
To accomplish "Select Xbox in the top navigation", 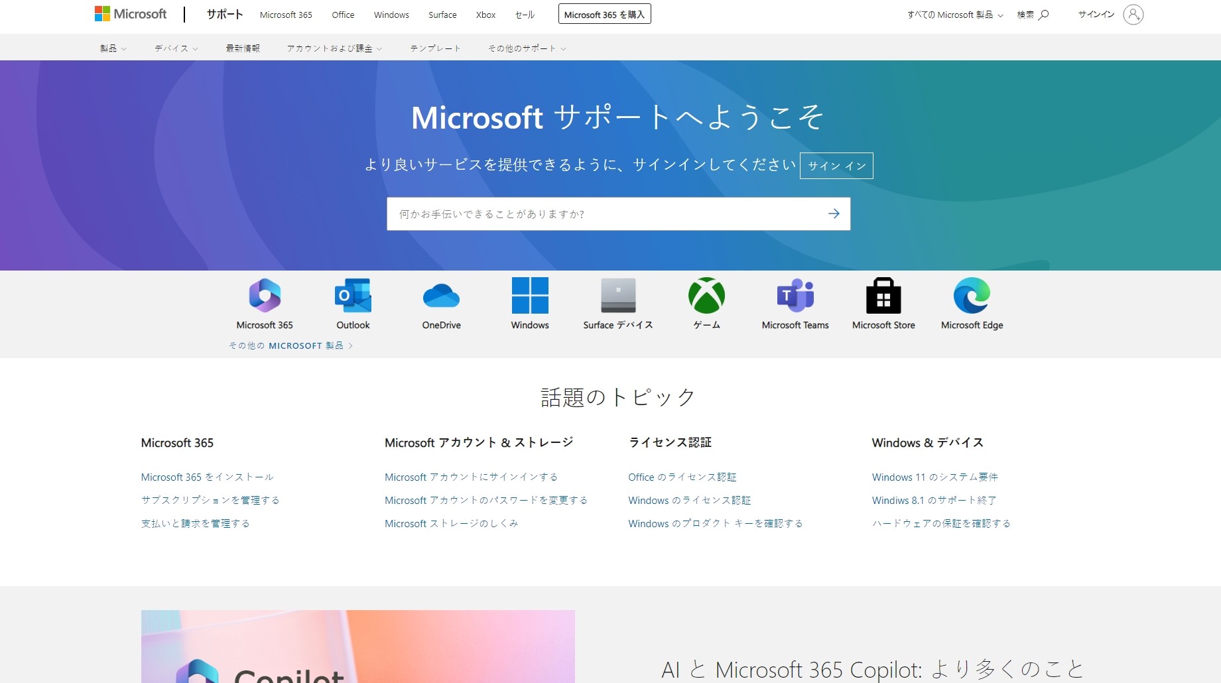I will pos(485,15).
